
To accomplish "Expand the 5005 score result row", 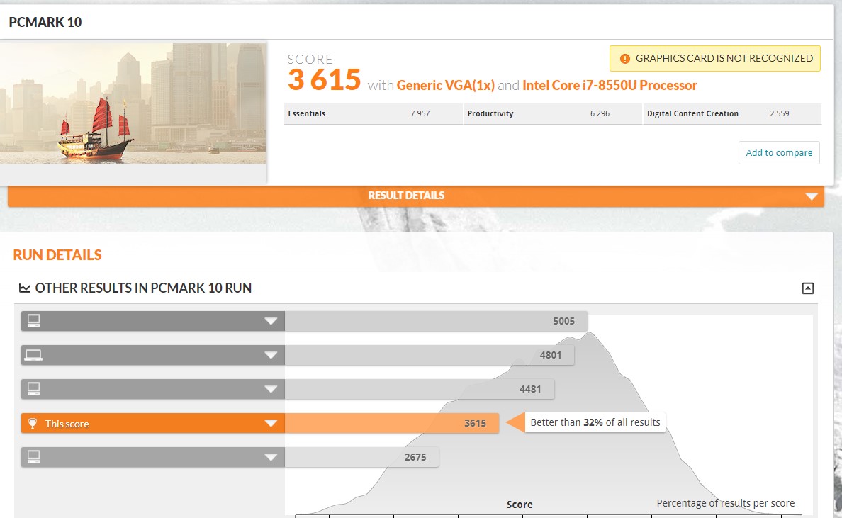I will point(271,321).
